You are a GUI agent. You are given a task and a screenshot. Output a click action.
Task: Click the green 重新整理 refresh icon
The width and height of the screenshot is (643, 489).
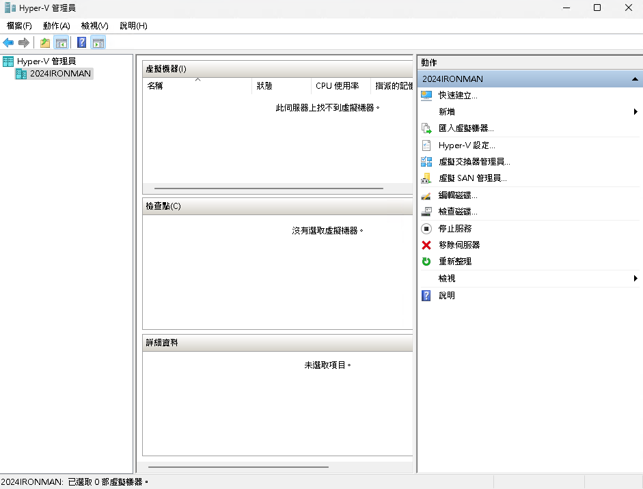pos(426,262)
